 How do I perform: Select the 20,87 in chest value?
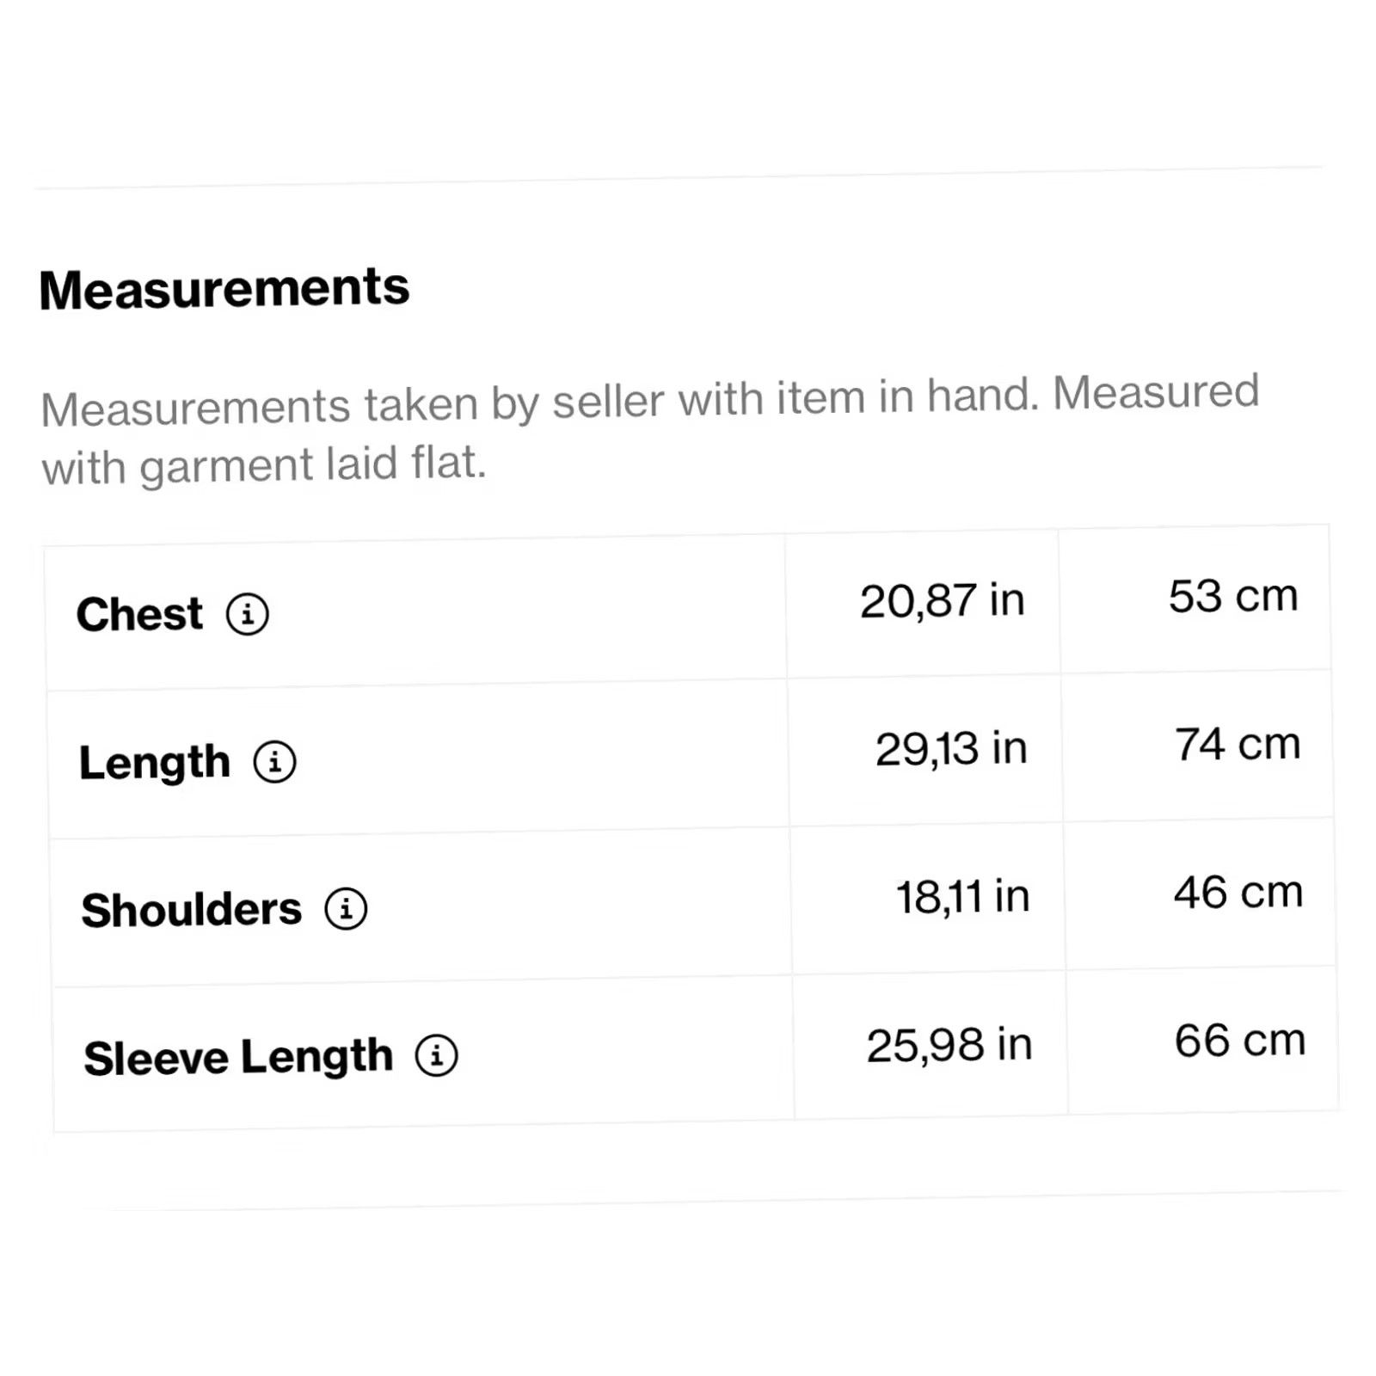(943, 600)
